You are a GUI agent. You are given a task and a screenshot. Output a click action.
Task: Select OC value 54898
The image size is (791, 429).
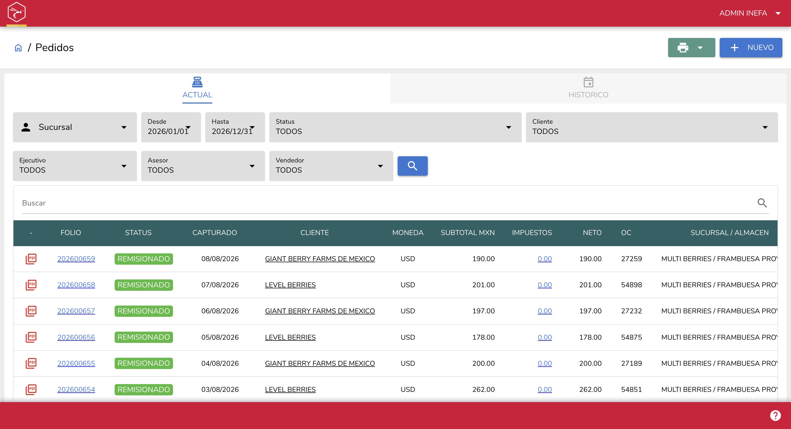[631, 285]
